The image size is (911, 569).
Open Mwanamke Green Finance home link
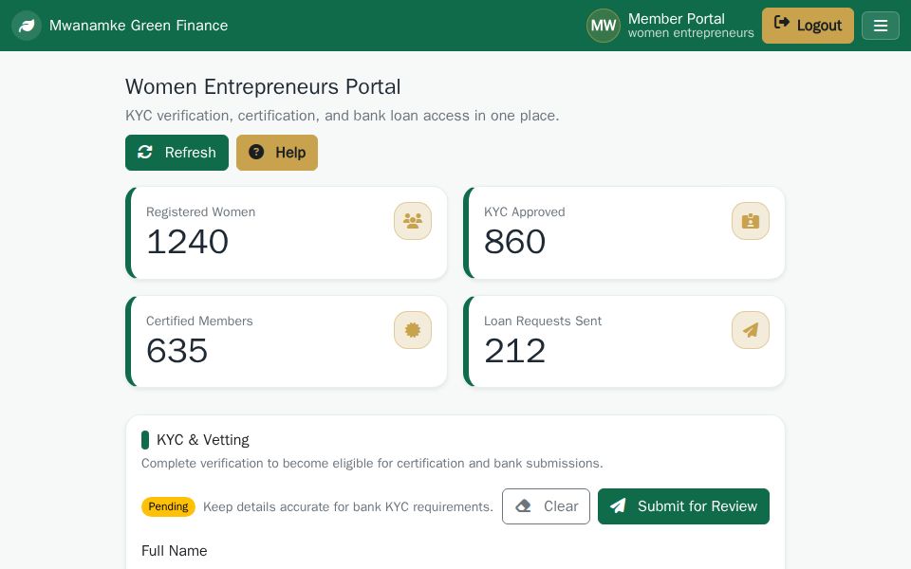(x=139, y=26)
